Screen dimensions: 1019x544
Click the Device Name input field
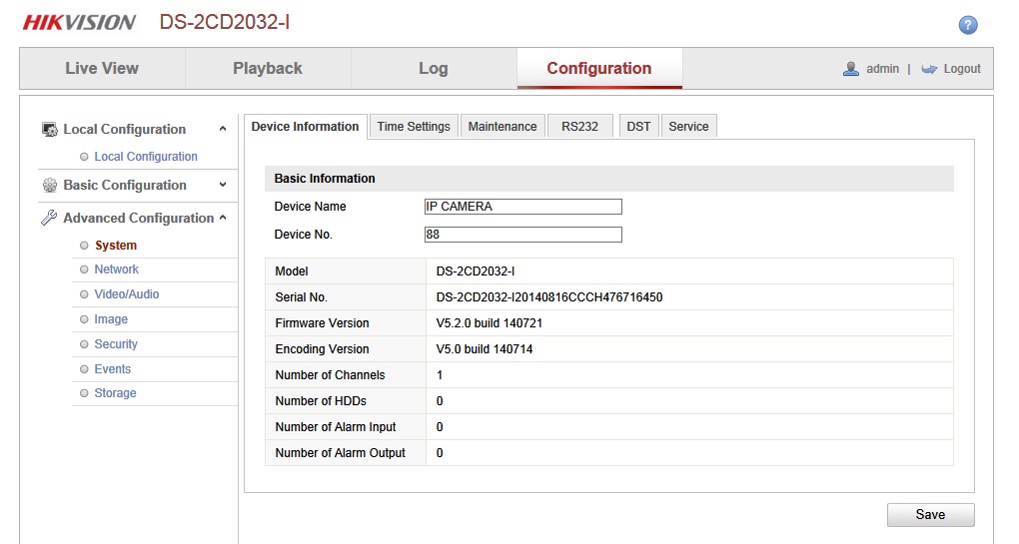pos(523,207)
